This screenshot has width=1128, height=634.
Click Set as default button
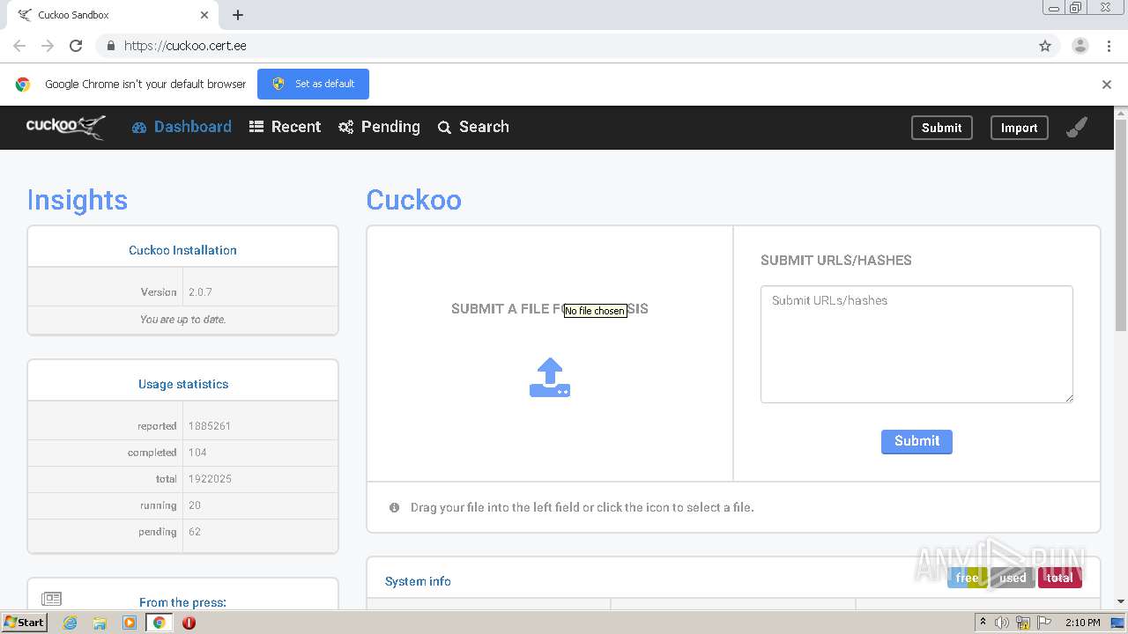(x=313, y=84)
